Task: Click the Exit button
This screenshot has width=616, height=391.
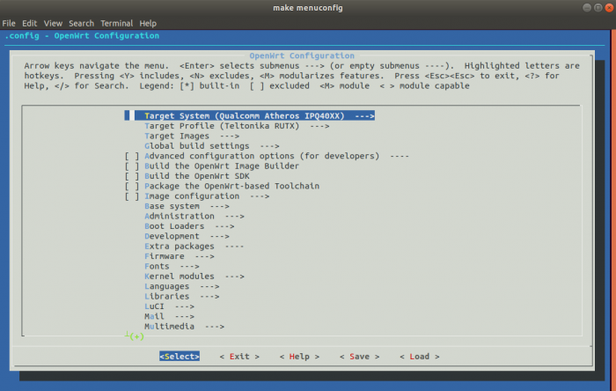Action: click(239, 357)
